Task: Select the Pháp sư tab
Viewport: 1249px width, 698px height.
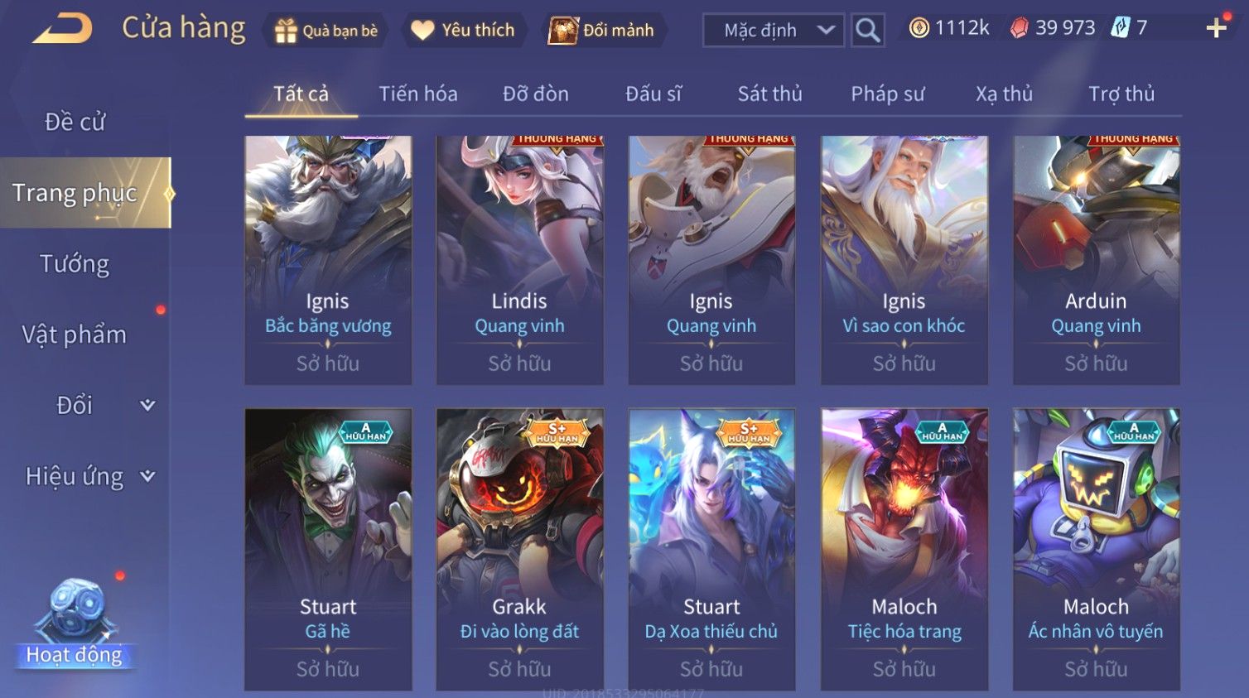Action: click(887, 94)
